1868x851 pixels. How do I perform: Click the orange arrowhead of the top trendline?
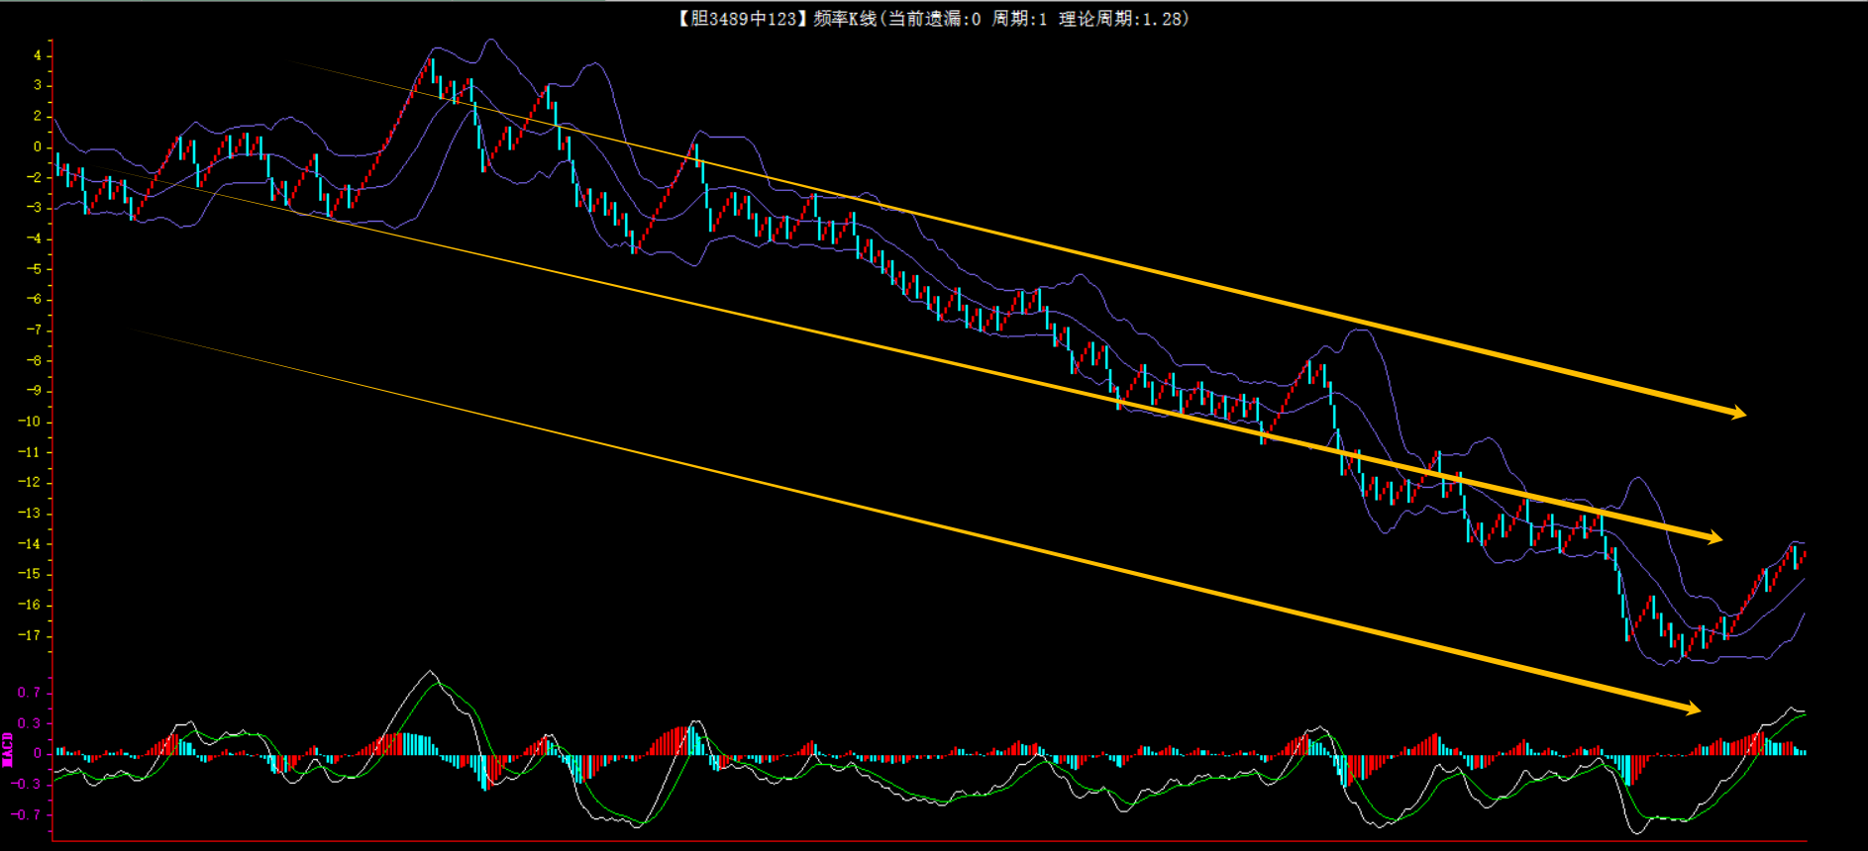1737,413
